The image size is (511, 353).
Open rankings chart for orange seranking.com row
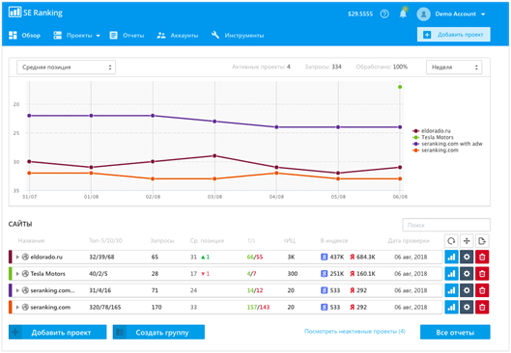(451, 307)
